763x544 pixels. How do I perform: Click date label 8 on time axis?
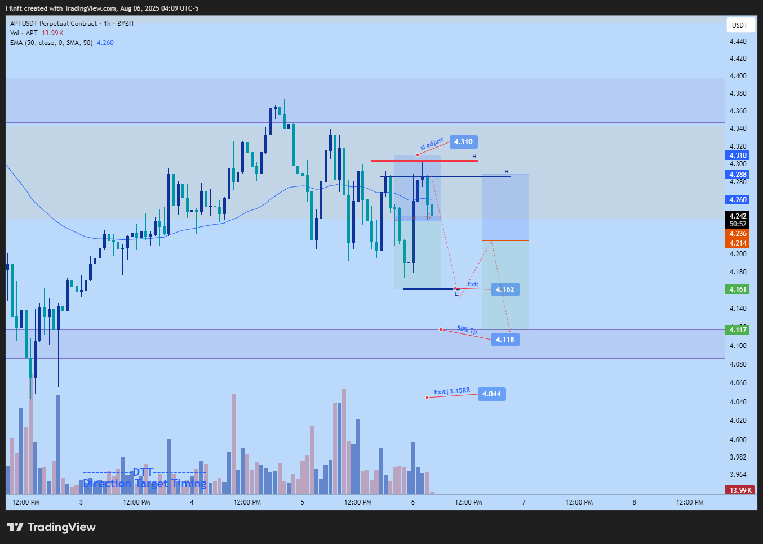click(634, 502)
